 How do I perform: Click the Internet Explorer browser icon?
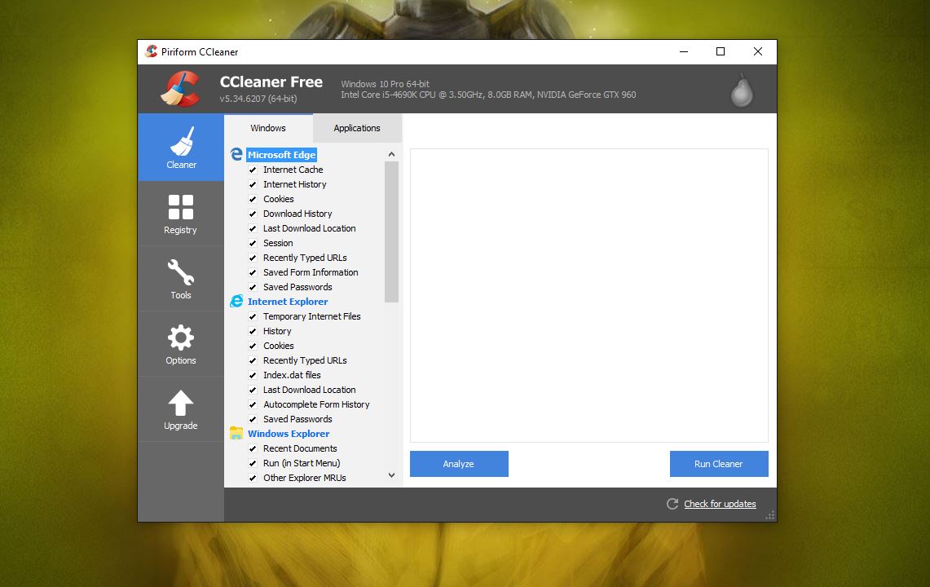point(236,302)
